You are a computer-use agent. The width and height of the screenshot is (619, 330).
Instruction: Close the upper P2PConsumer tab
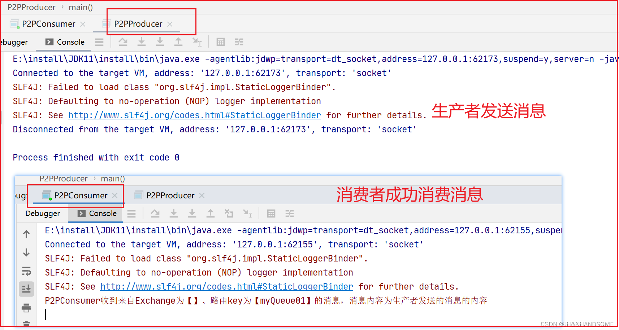pyautogui.click(x=83, y=24)
